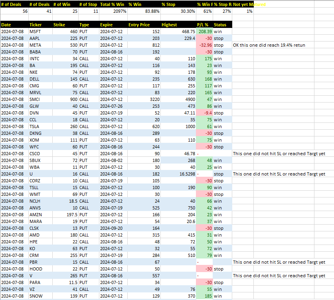
Task: Select the CRM highest value 510
Action: 178,255
